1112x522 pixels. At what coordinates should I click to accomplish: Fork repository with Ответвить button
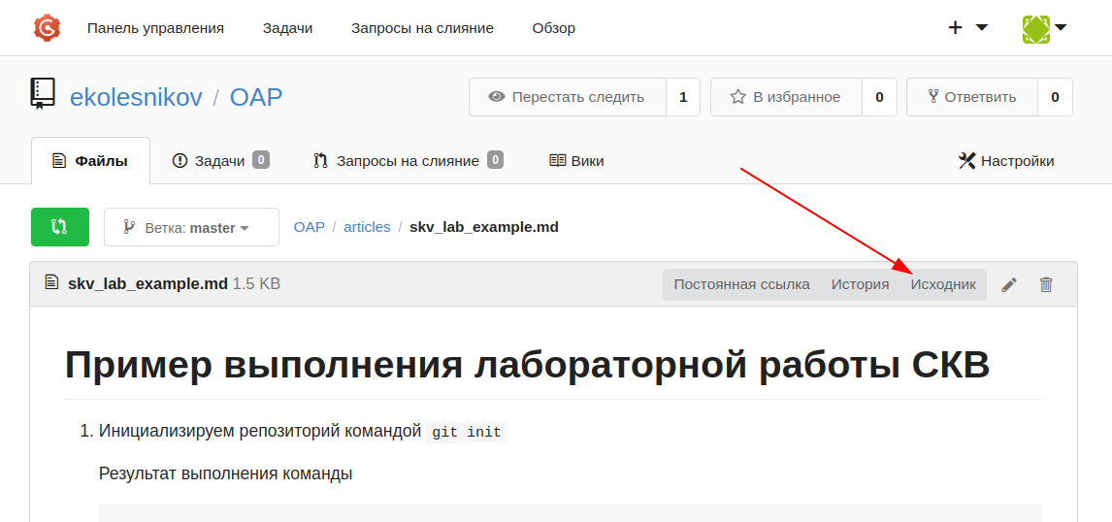coord(972,97)
